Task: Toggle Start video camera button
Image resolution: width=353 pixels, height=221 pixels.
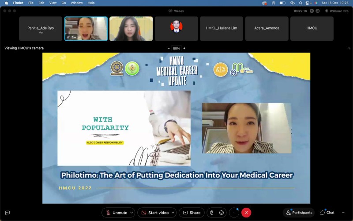Action: coord(154,213)
